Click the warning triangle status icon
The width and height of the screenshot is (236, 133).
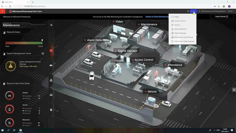tap(10, 66)
